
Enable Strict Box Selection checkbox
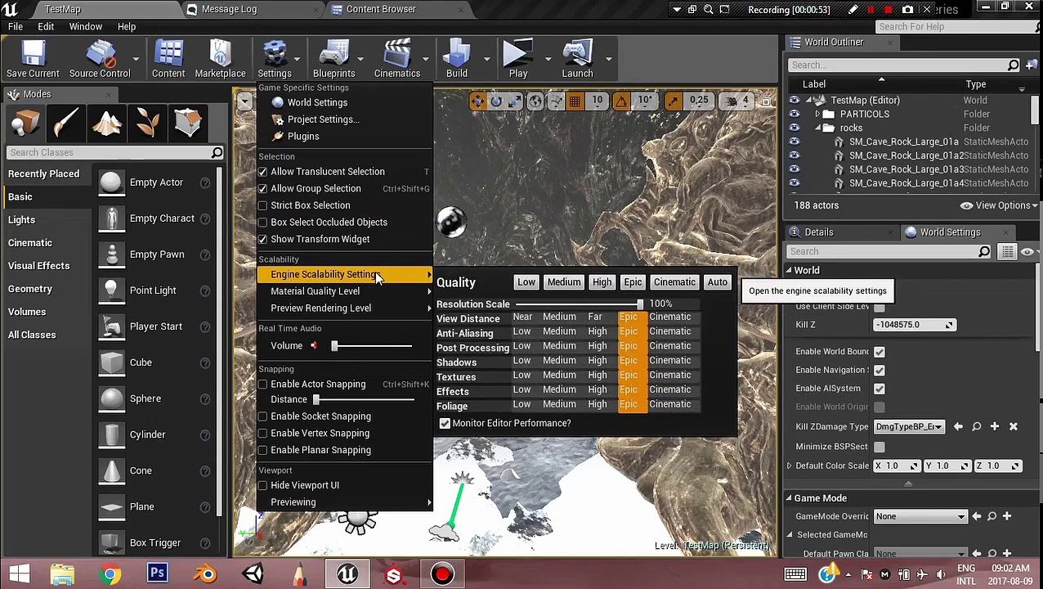(262, 205)
